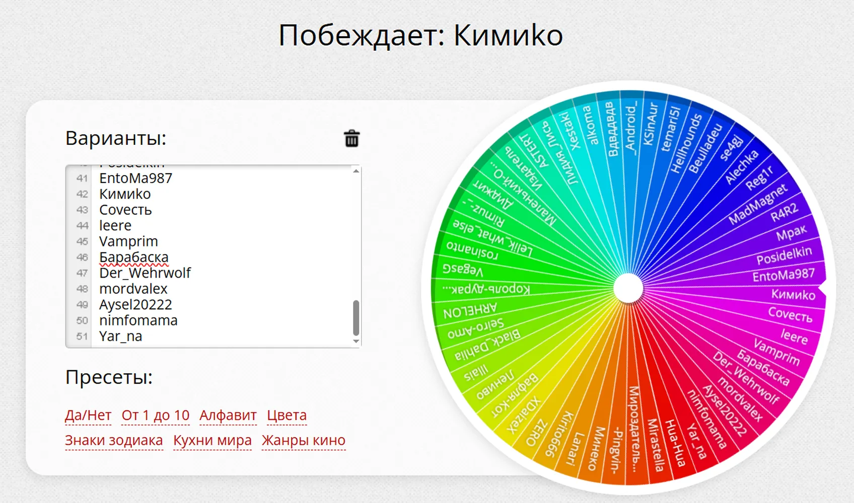Click the Posidelkin segment on the wheel

coord(784,256)
